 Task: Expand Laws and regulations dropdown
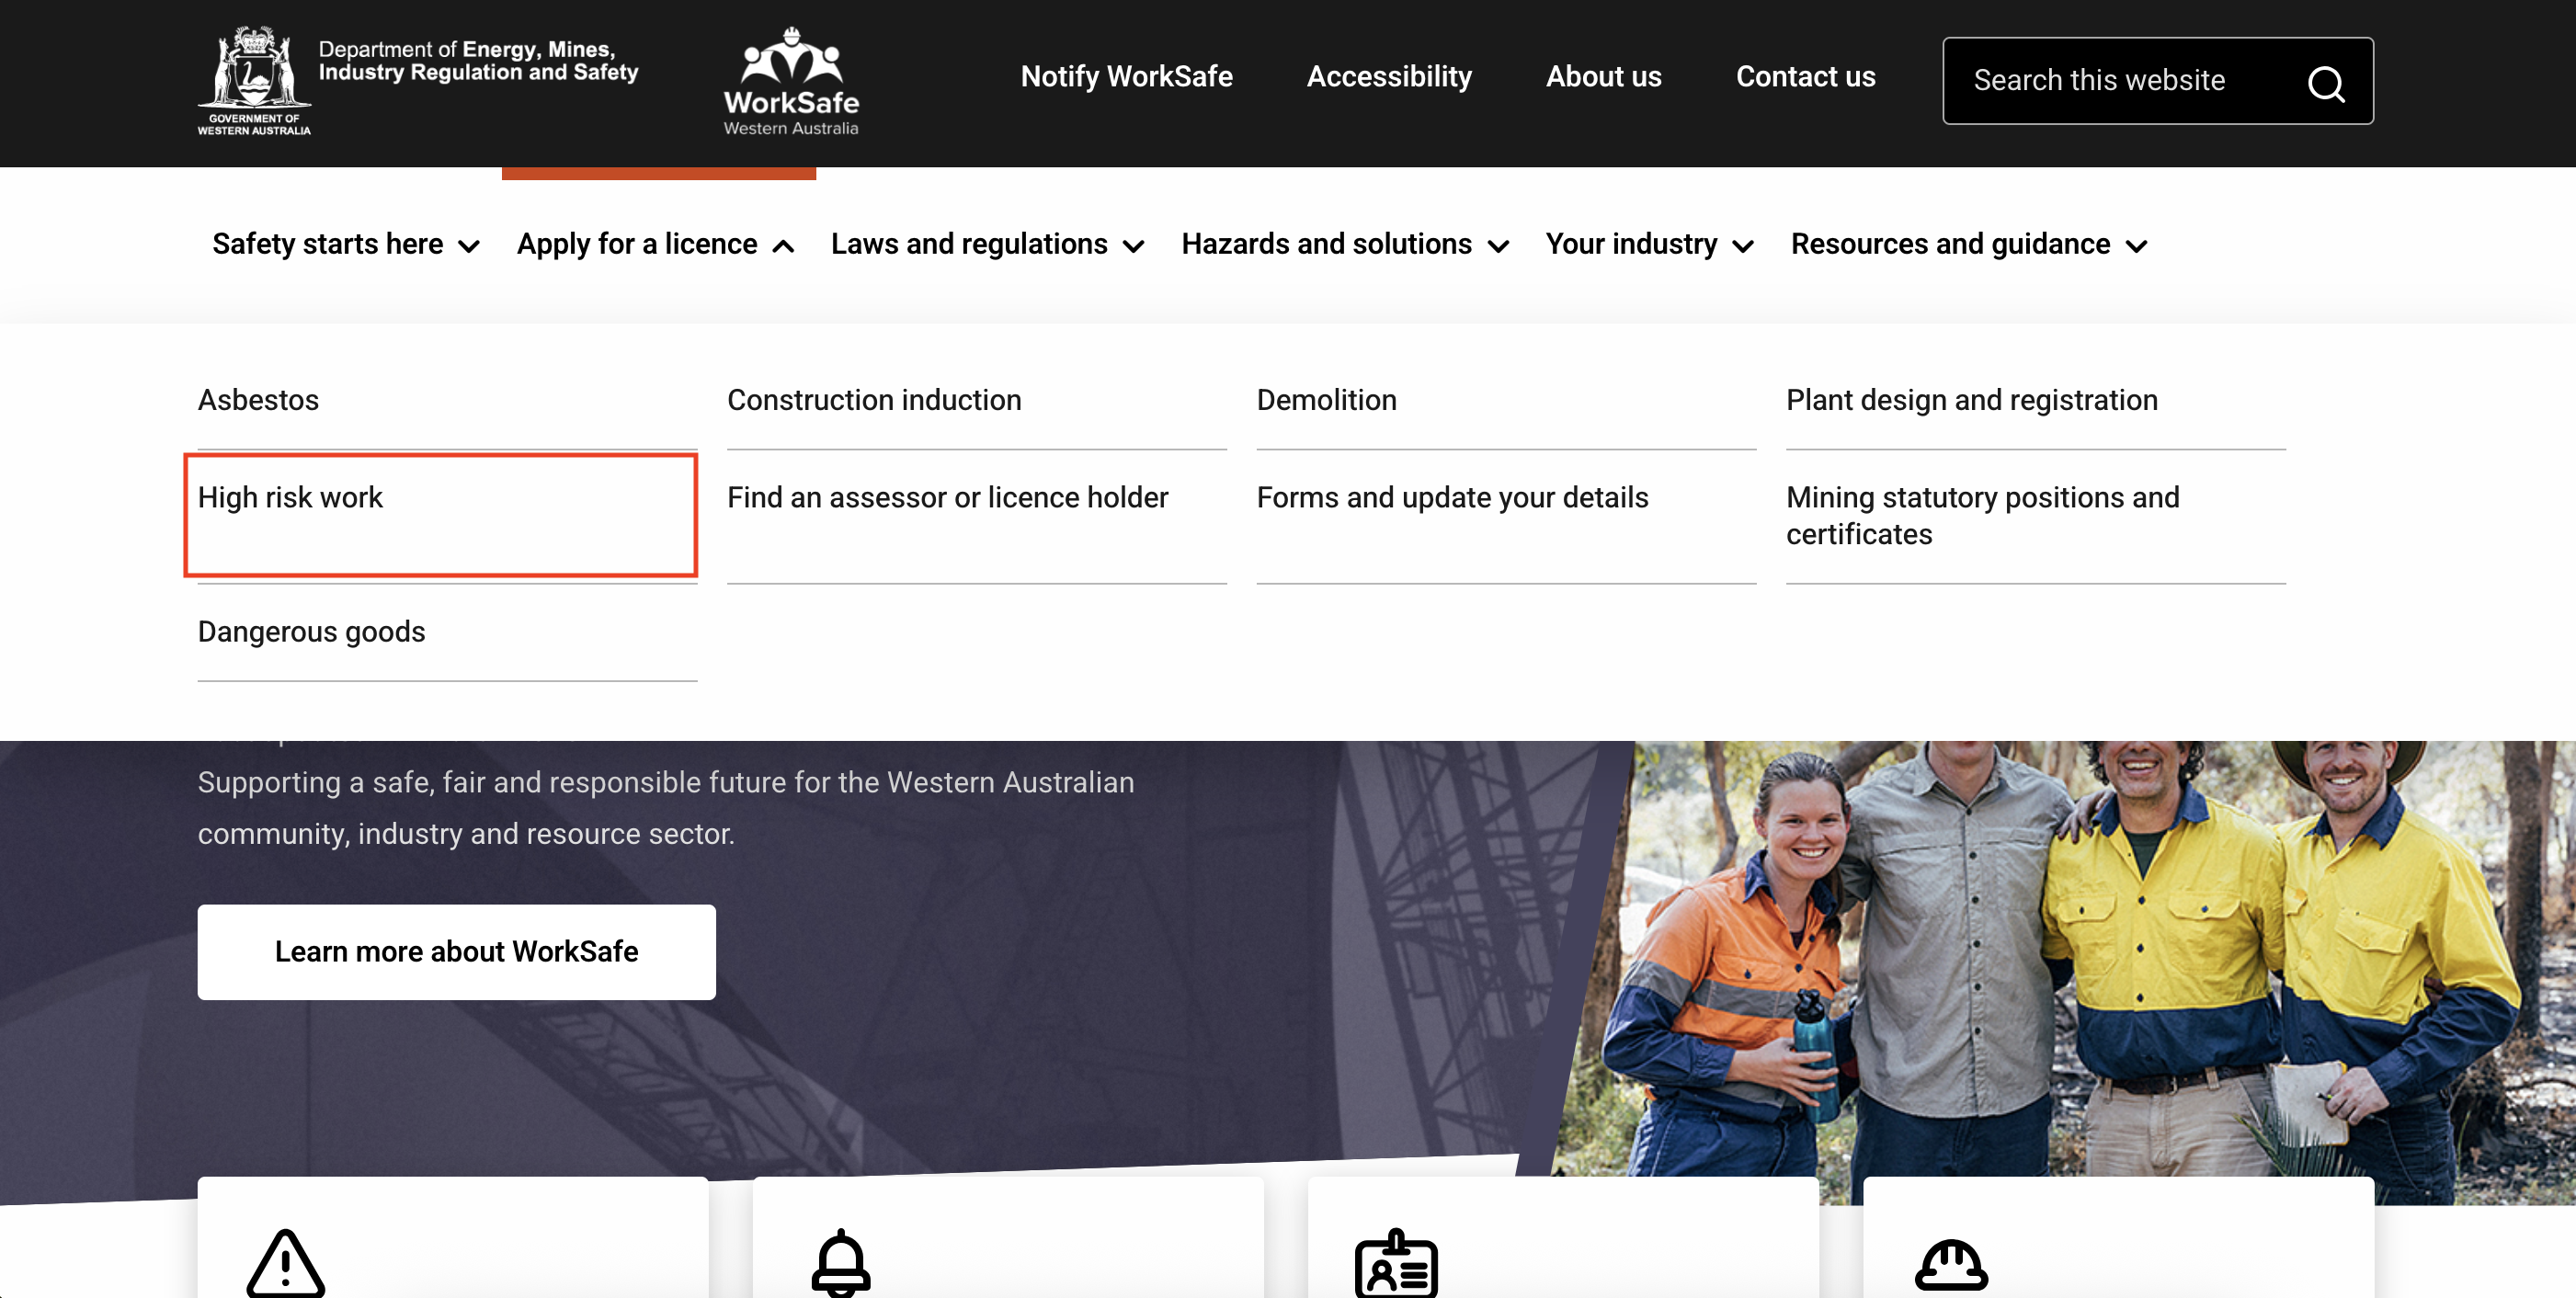pos(986,244)
